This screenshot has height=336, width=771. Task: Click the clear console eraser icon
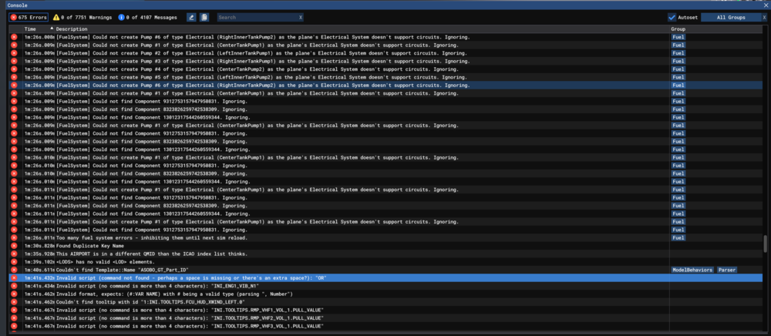click(191, 17)
